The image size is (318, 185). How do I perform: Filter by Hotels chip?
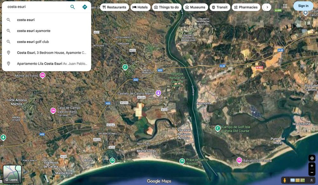(x=140, y=7)
